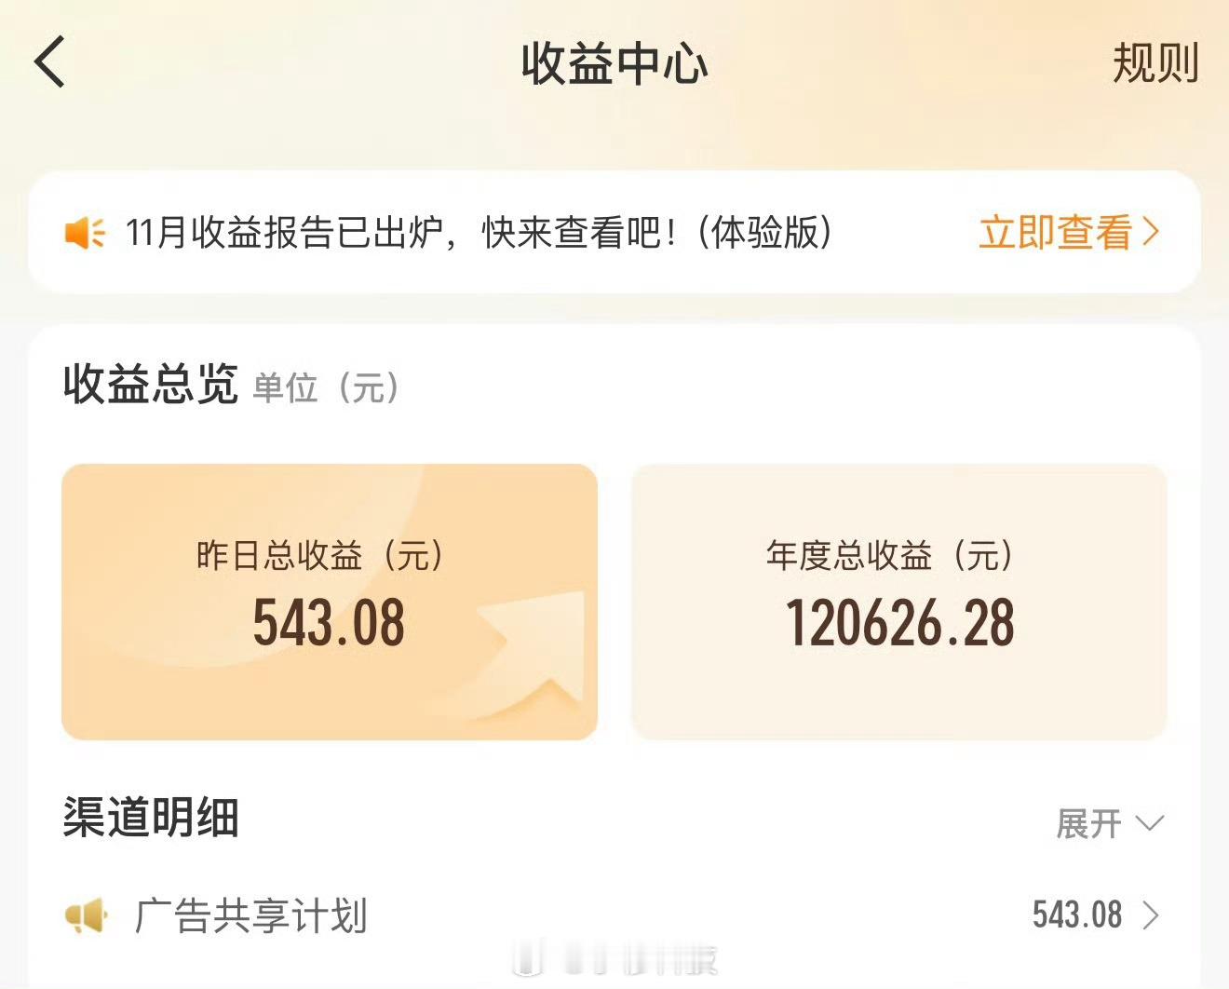Click the downward chevron next to 展开
Viewport: 1229px width, 989px height.
point(1150,823)
